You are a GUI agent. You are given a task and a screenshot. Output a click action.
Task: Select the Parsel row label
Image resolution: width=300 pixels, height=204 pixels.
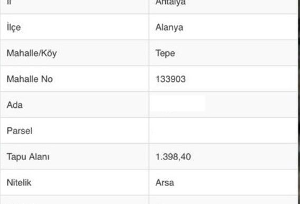20,131
